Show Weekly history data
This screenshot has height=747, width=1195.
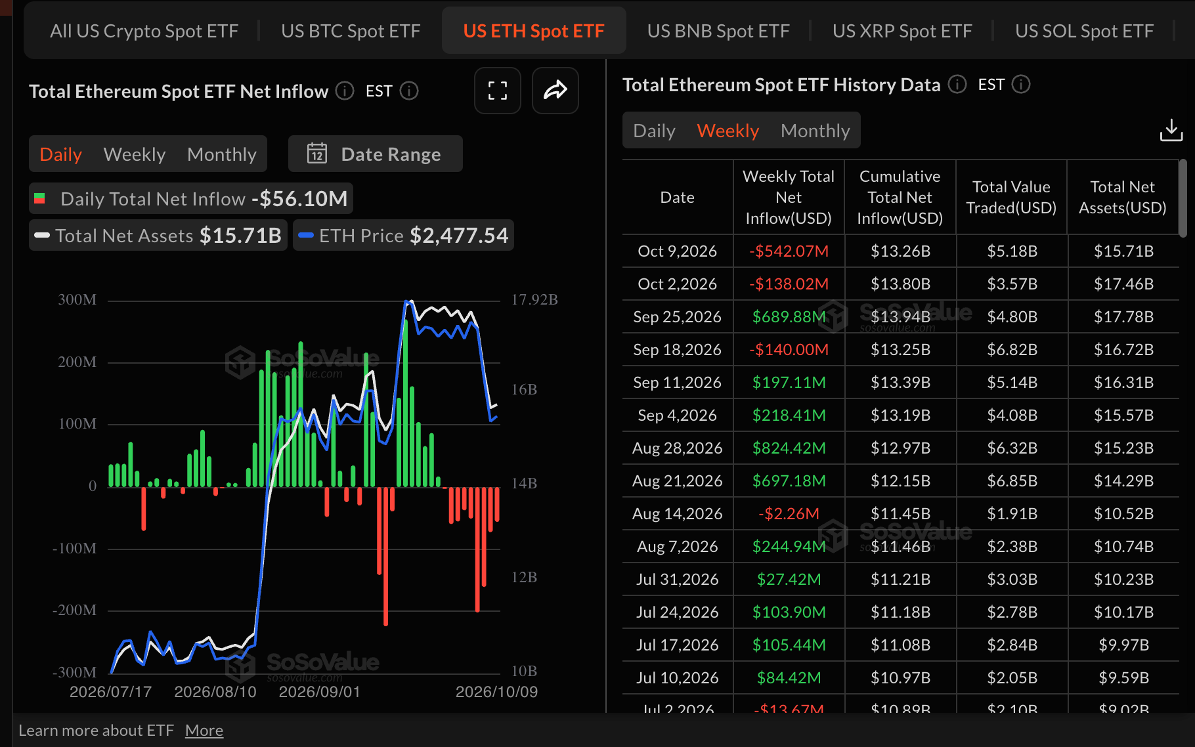coord(728,130)
